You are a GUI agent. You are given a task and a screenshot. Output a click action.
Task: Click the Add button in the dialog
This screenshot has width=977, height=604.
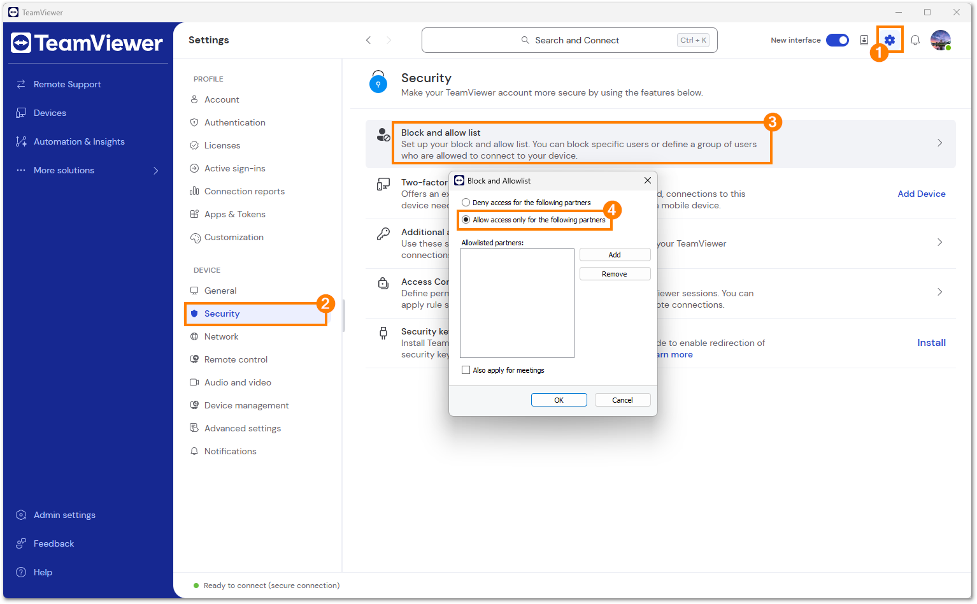[615, 255]
